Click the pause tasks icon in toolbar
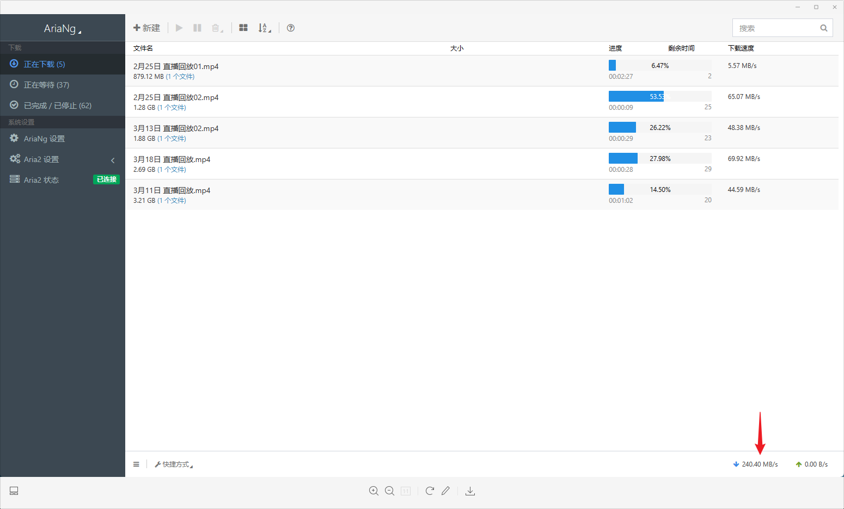The height and width of the screenshot is (509, 844). pos(197,28)
